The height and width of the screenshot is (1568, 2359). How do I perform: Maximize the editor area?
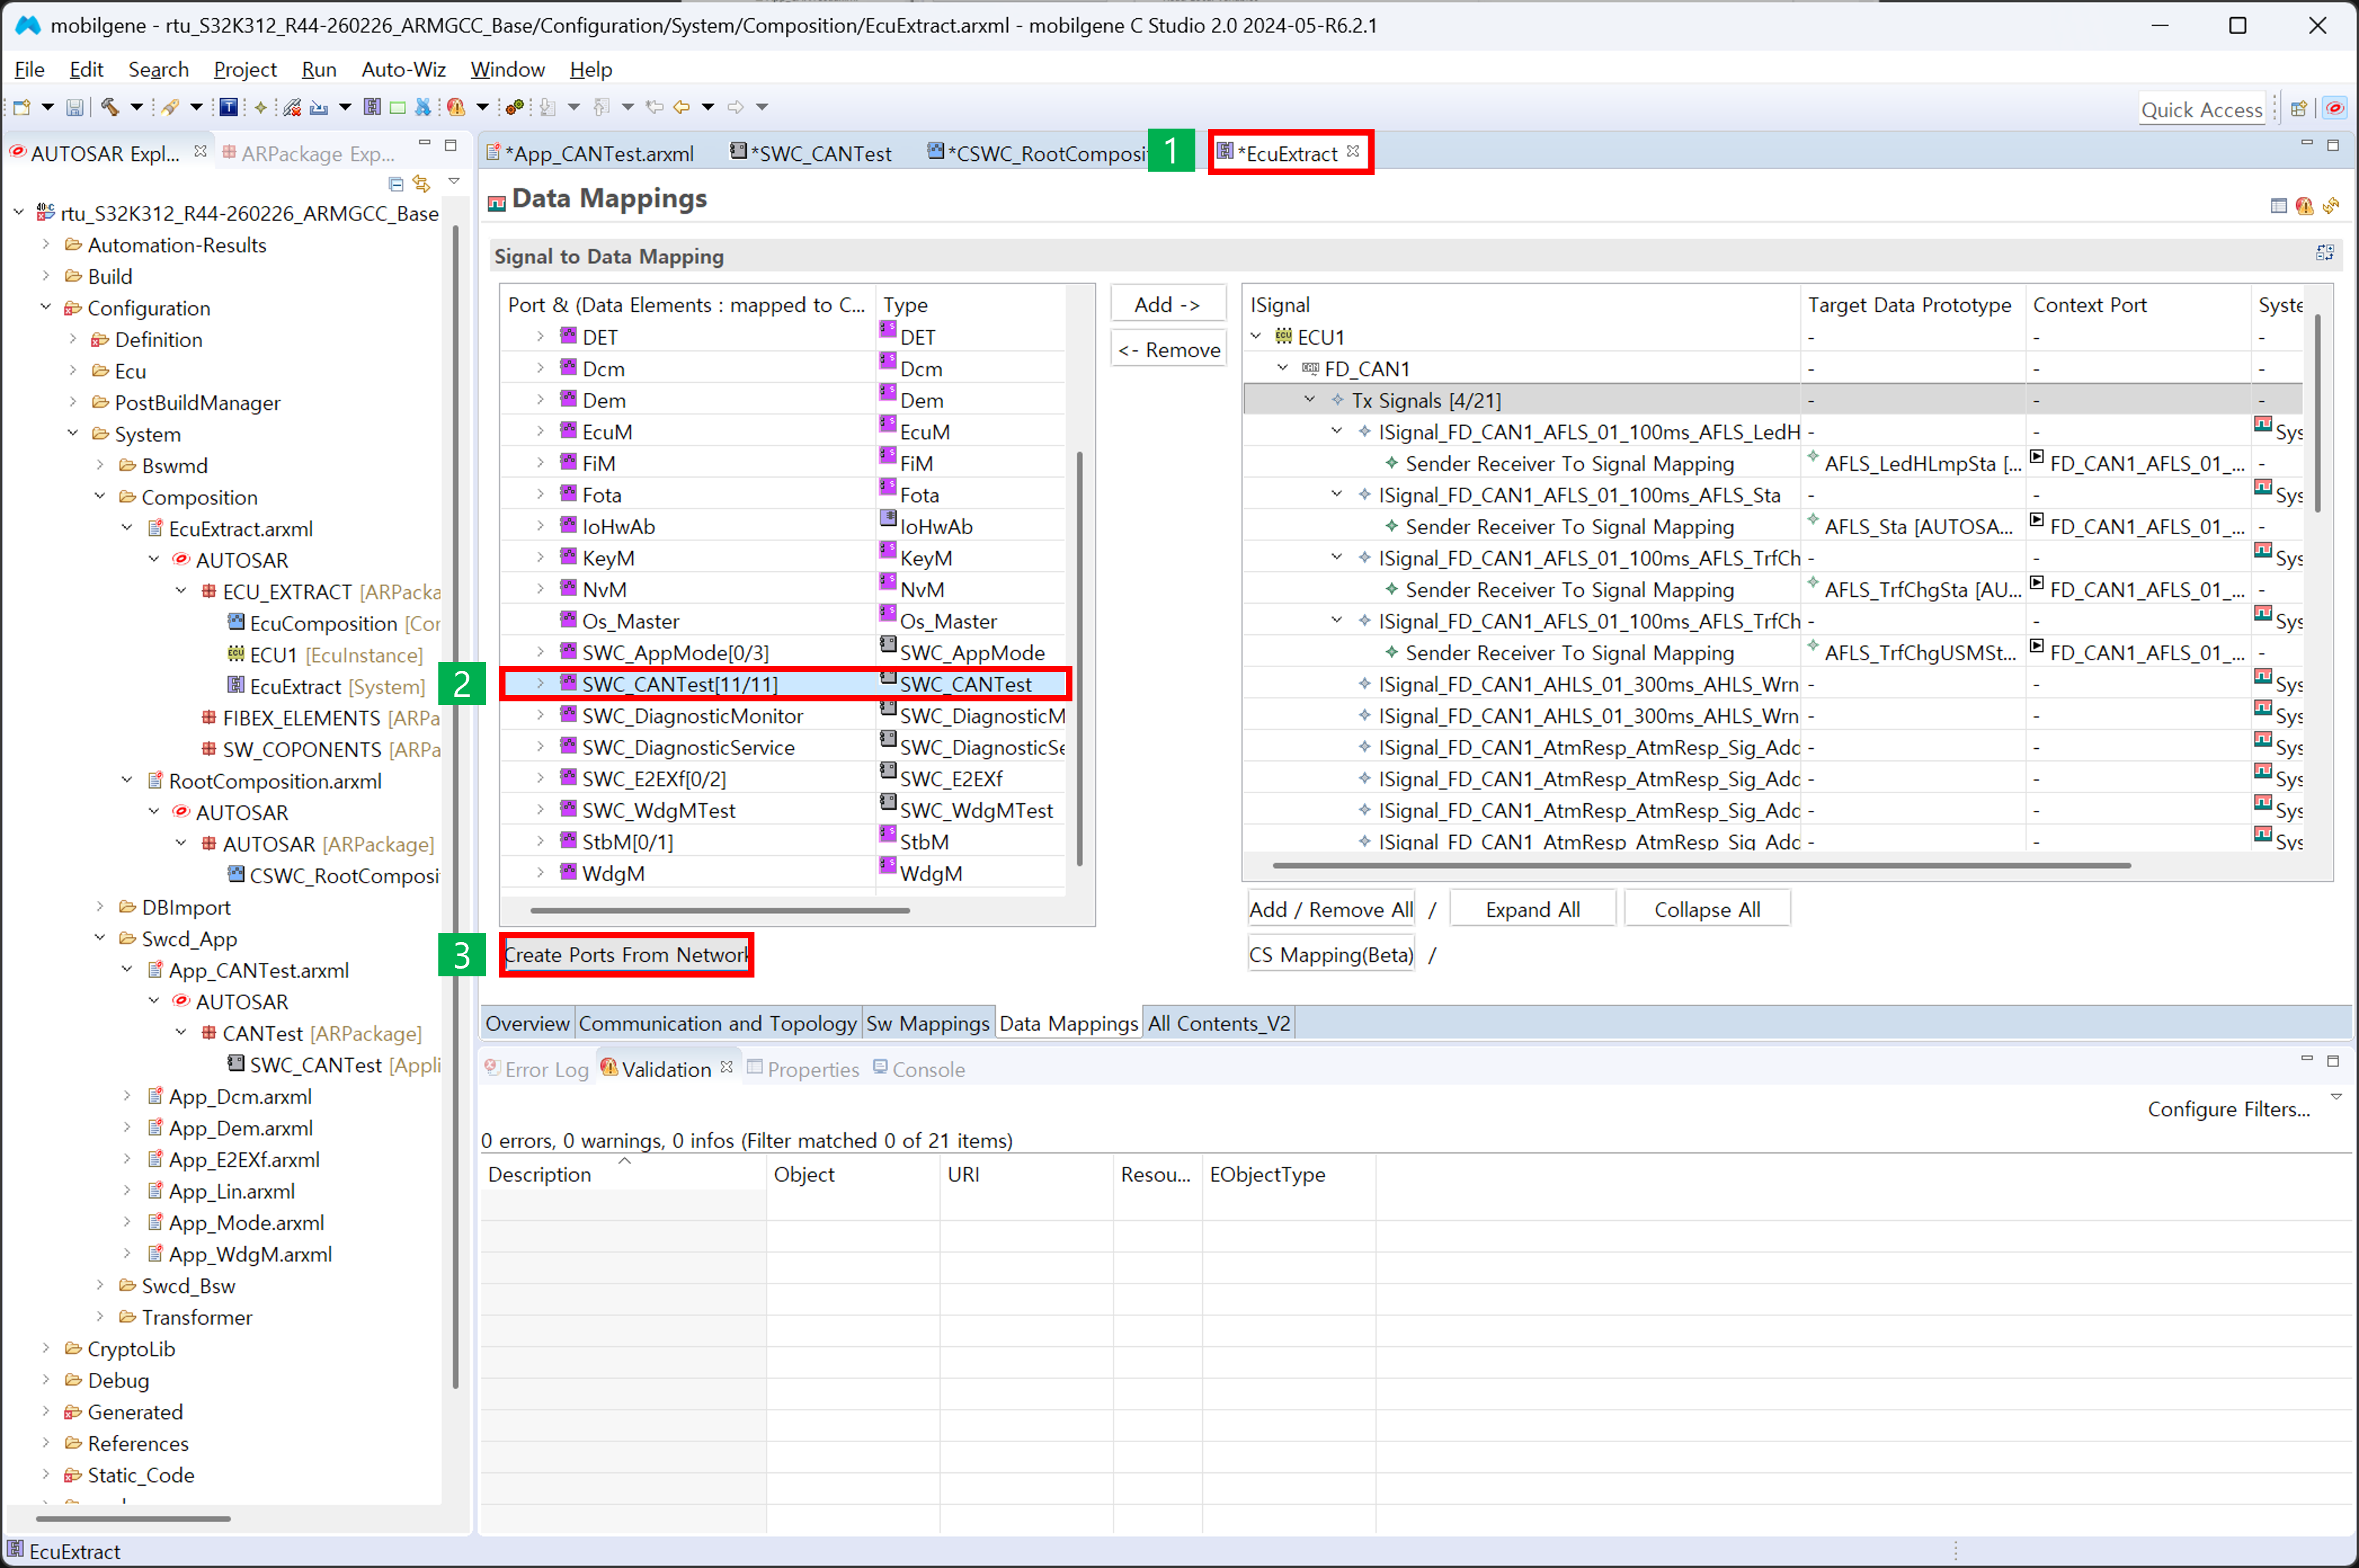click(2333, 145)
